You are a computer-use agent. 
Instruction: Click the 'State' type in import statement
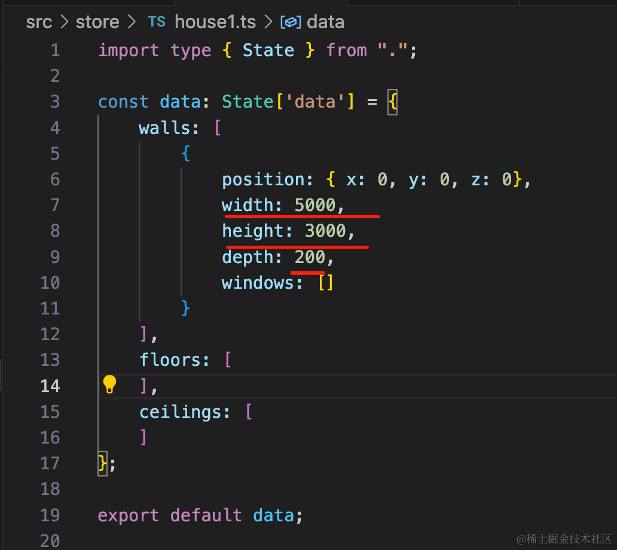coord(268,50)
